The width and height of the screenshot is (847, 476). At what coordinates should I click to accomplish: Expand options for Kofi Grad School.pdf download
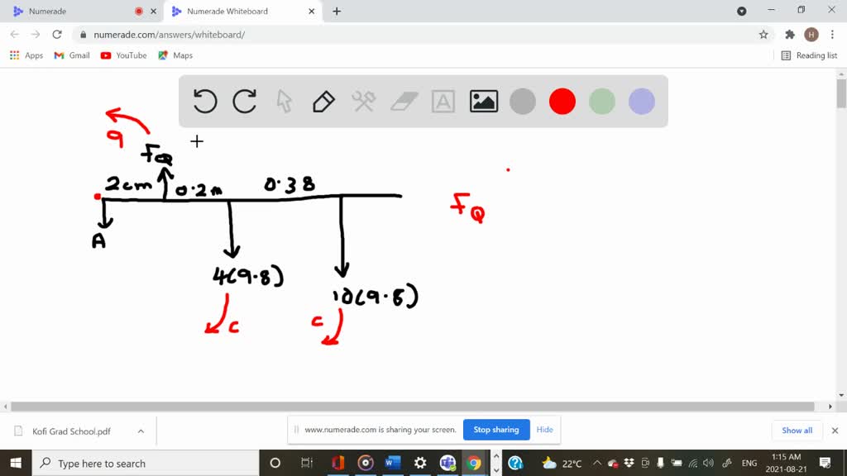point(141,430)
